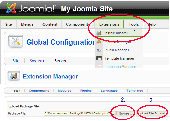170x121 pixels.
Task: Select the Components submenu tab
Action: (39, 91)
